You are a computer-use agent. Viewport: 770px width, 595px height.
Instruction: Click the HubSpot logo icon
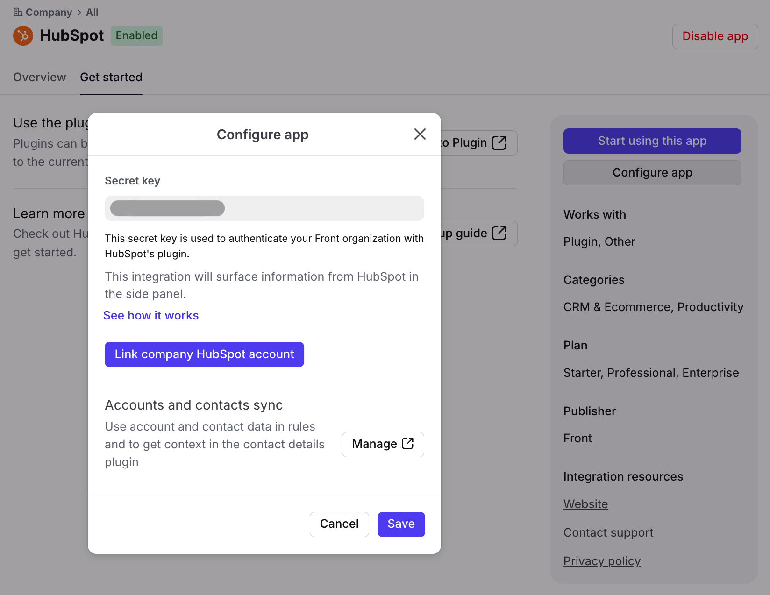(23, 36)
